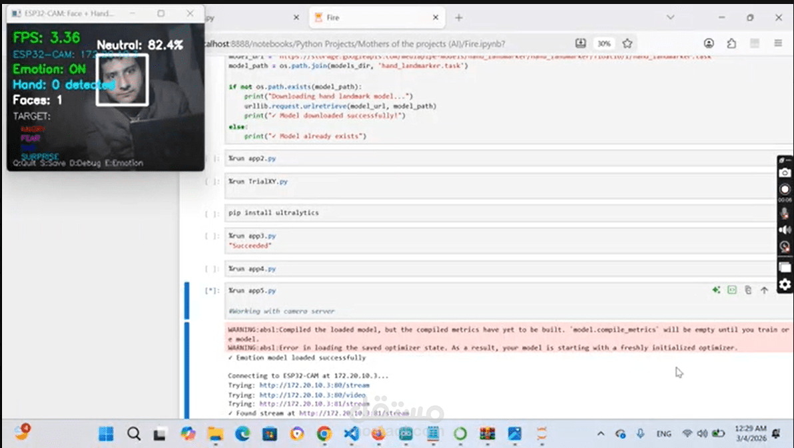Move the app5.py cell up
Viewport: 794px width, 448px height.
(764, 290)
